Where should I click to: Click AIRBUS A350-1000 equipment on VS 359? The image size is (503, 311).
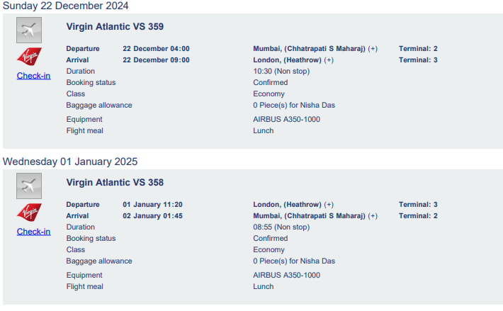click(x=286, y=119)
